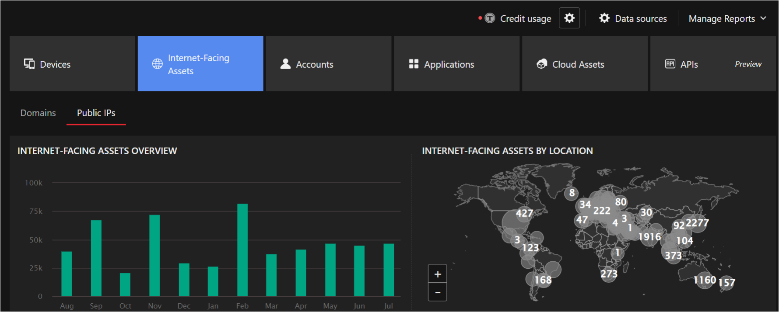Image resolution: width=779 pixels, height=312 pixels.
Task: Click the Devices monitor icon
Action: tap(29, 64)
